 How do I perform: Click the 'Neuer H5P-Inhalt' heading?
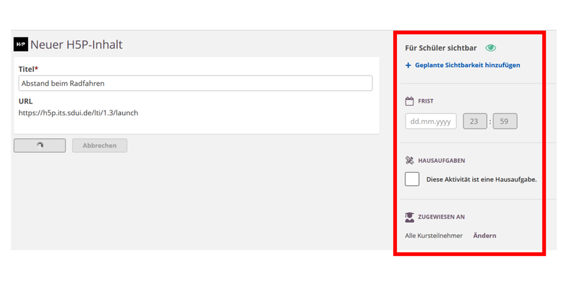coord(76,45)
